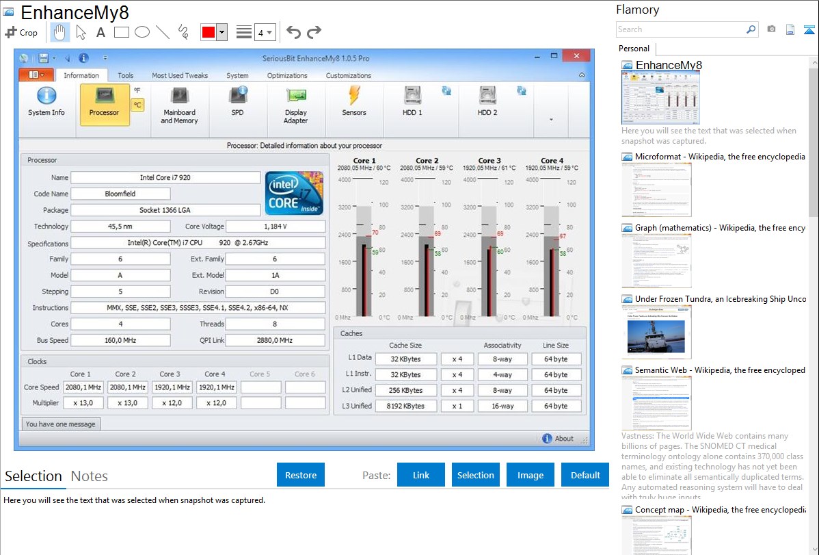Click the camera snapshot icon
819x555 pixels.
pos(771,29)
